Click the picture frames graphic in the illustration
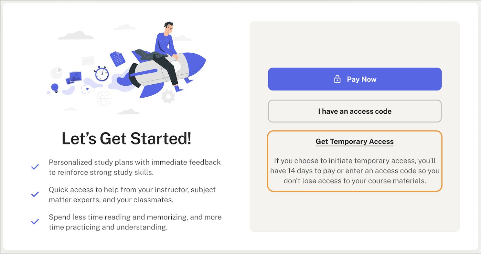 point(75,76)
